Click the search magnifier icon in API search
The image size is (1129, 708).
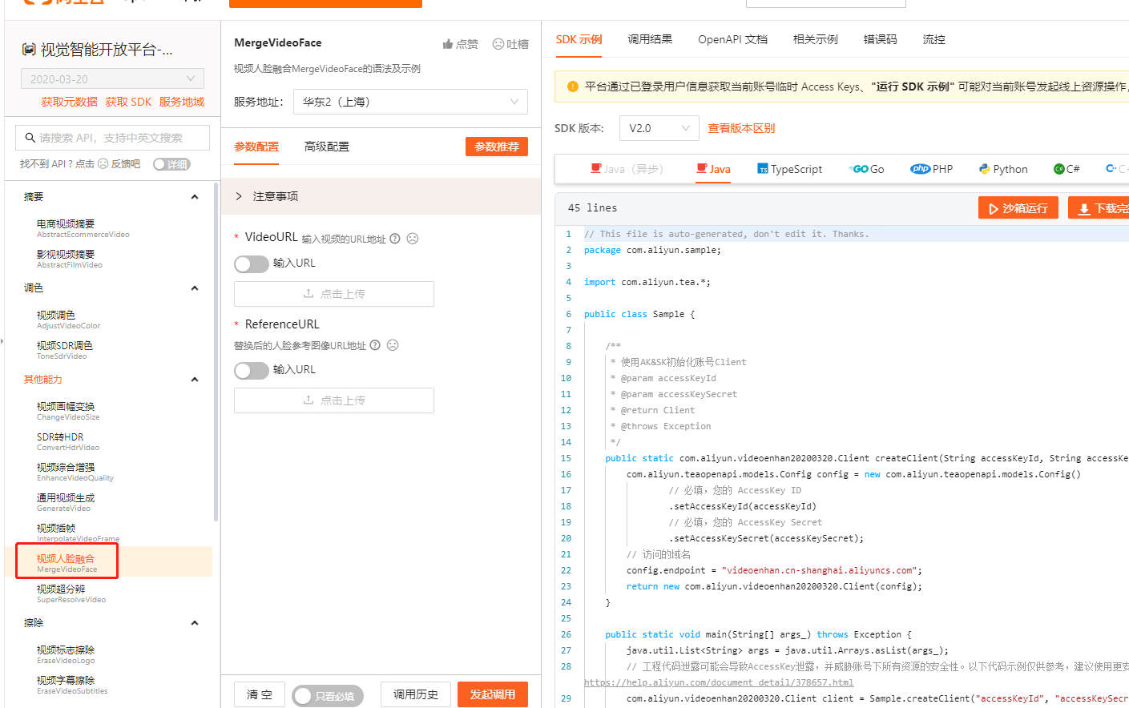[30, 138]
